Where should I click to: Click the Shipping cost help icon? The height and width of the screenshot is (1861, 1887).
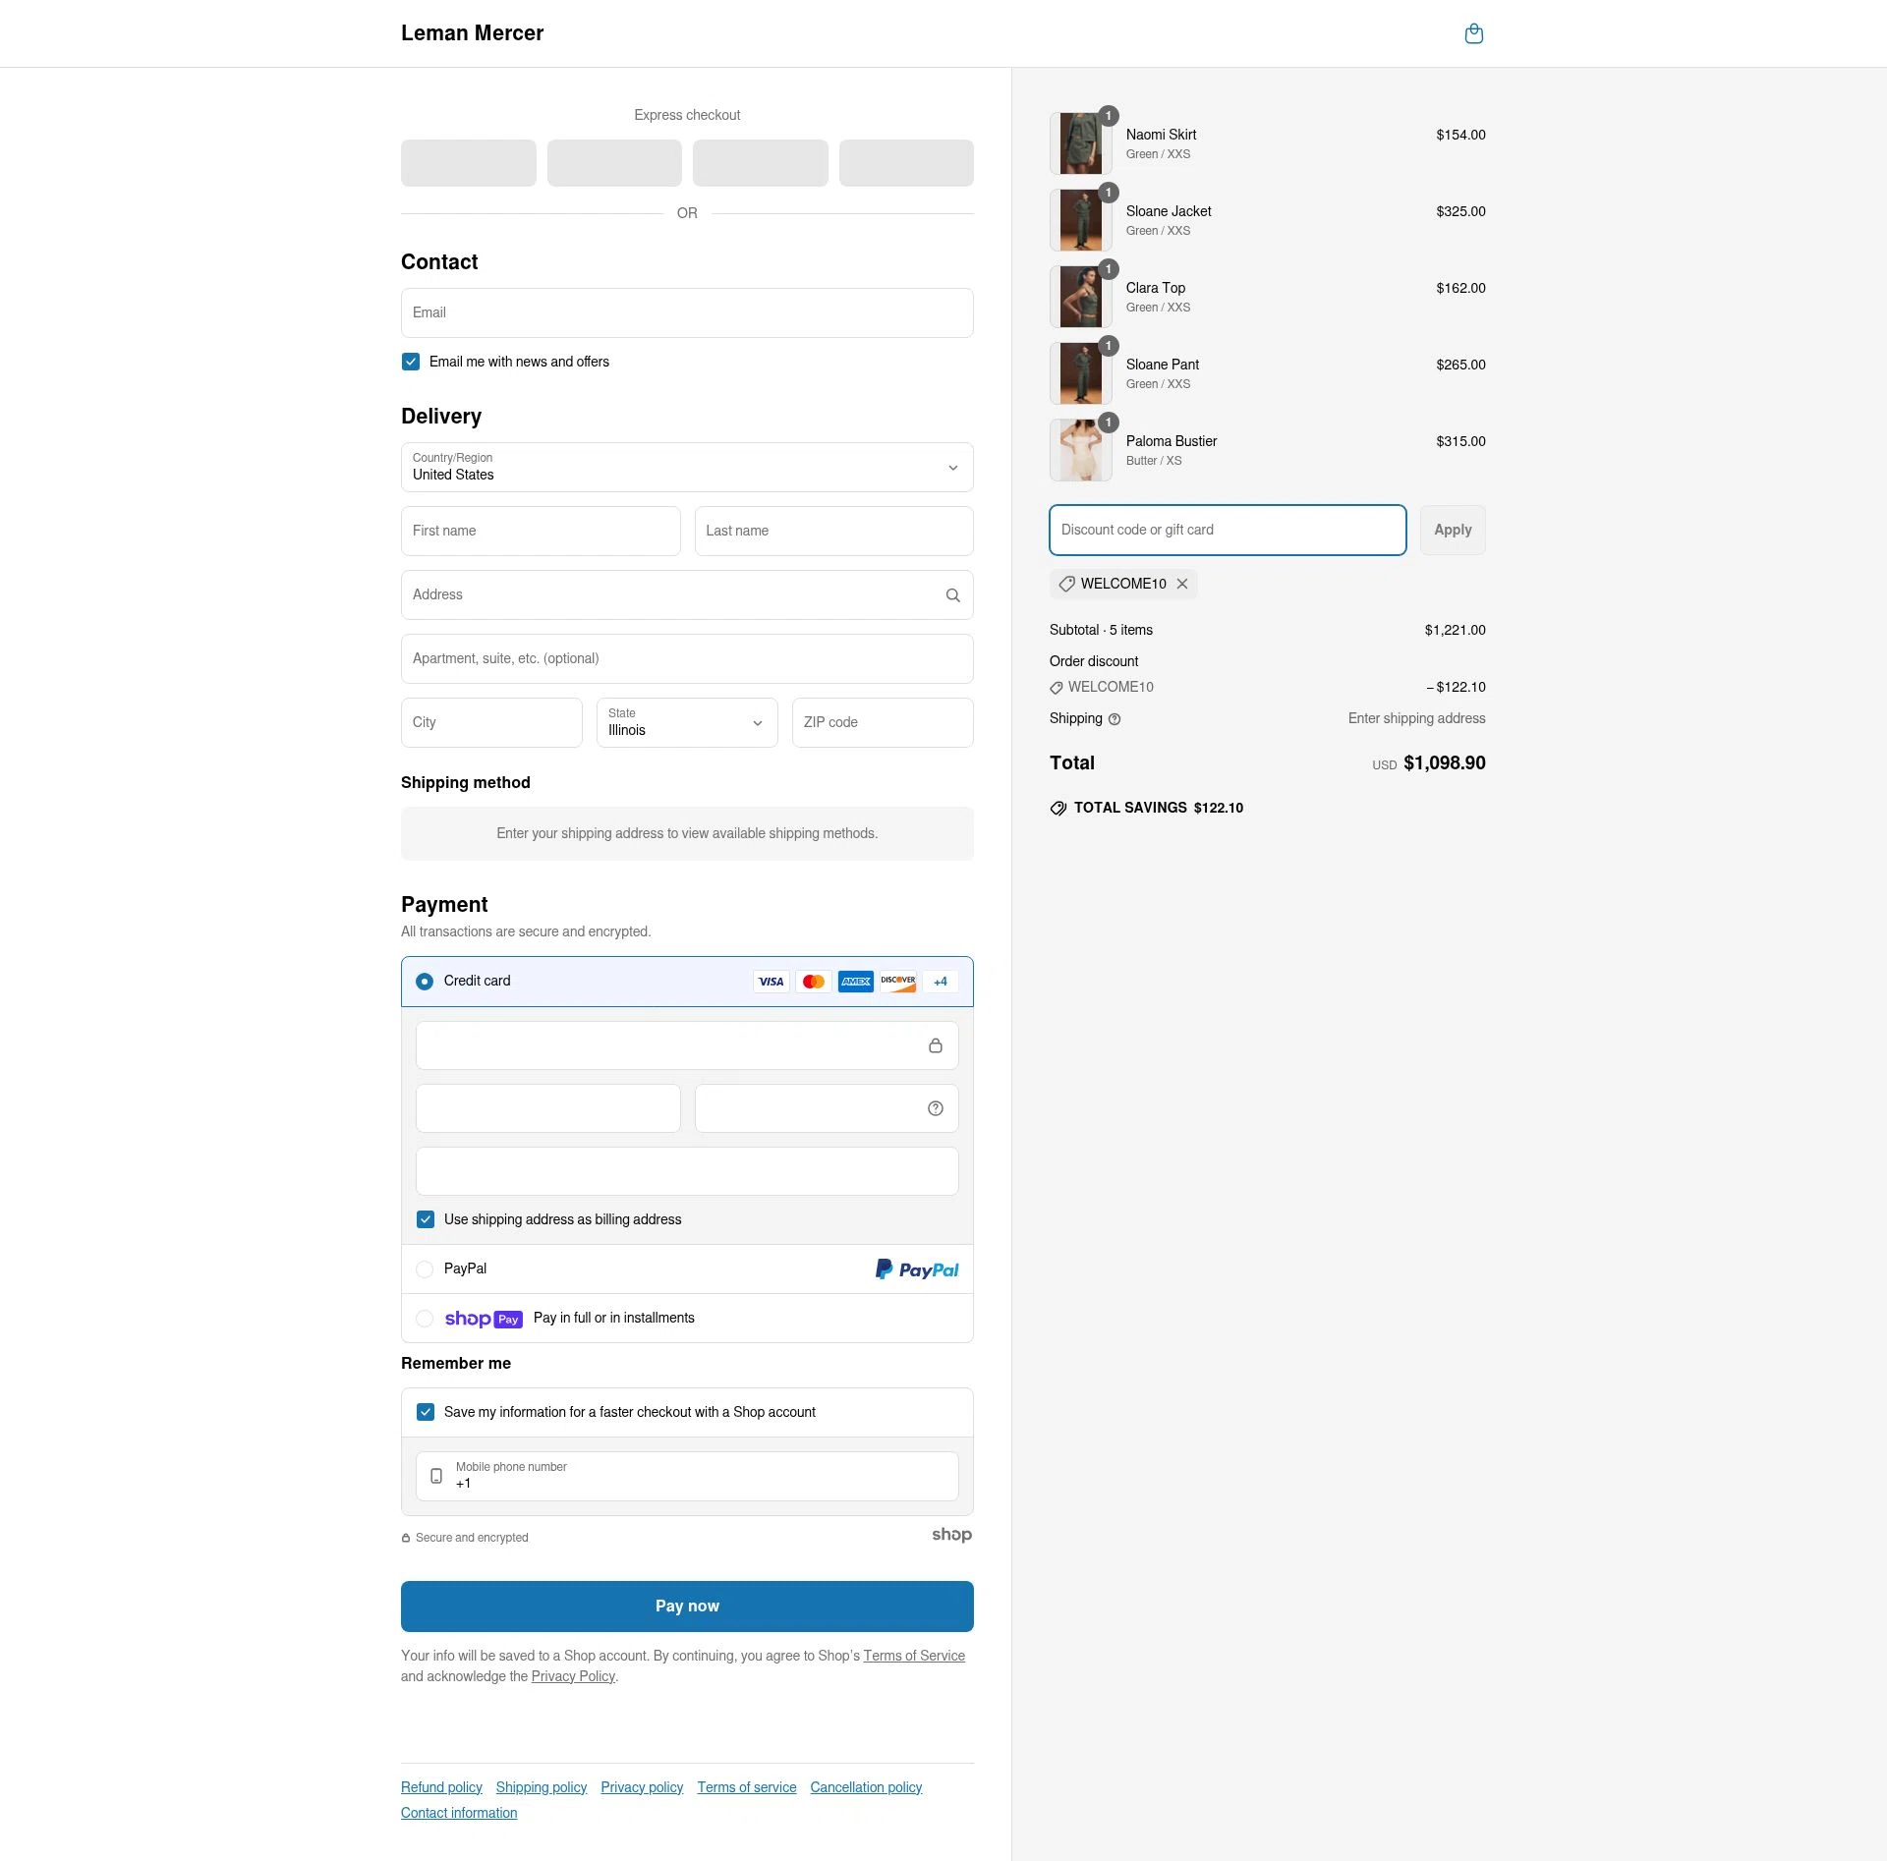click(x=1114, y=719)
